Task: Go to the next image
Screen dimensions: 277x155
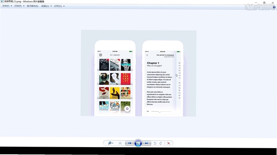Action: coord(146,143)
